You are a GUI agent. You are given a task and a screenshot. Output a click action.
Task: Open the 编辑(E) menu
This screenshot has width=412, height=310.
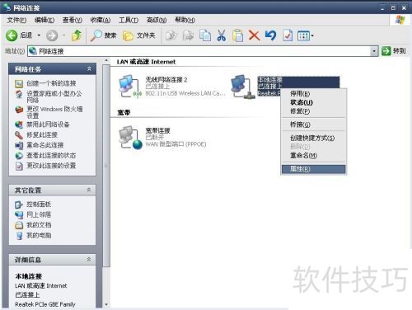tap(44, 20)
